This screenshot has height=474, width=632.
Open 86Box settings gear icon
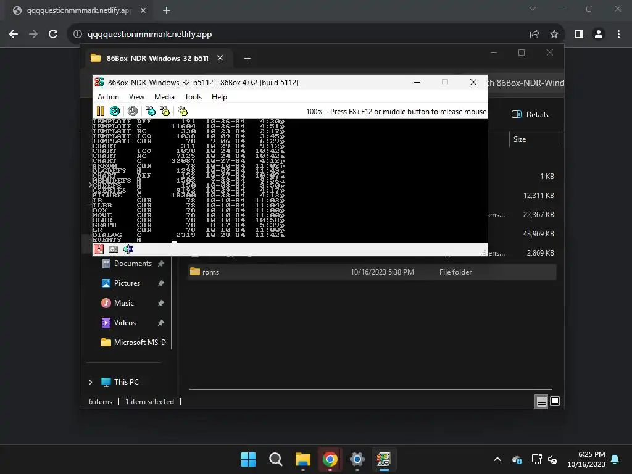tap(183, 111)
